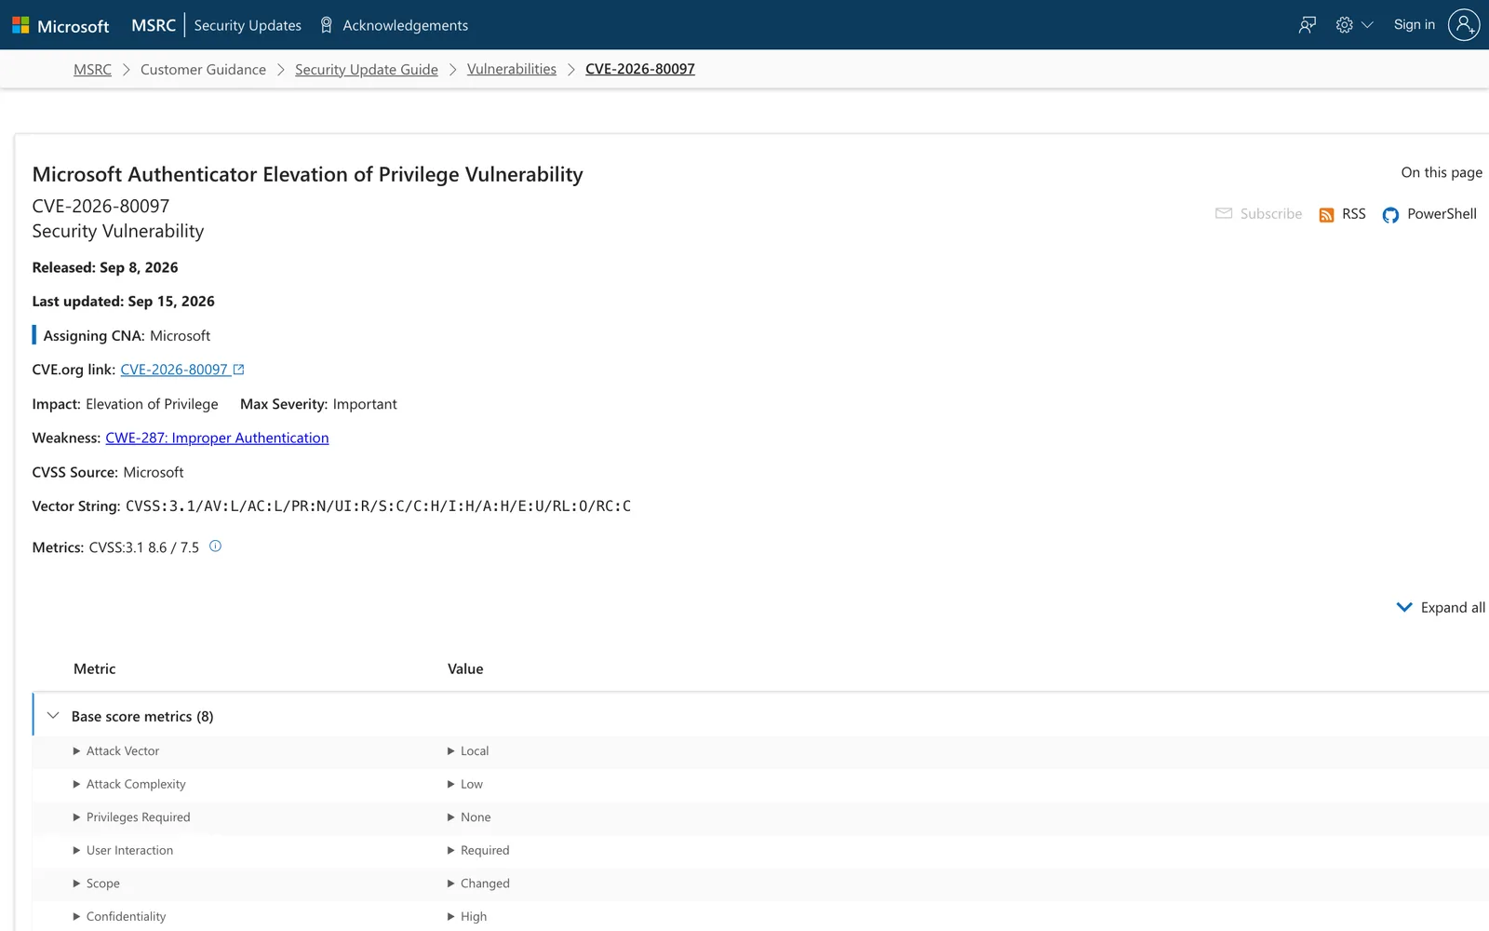Collapse the Base score metrics group
Image resolution: width=1489 pixels, height=931 pixels.
point(53,716)
